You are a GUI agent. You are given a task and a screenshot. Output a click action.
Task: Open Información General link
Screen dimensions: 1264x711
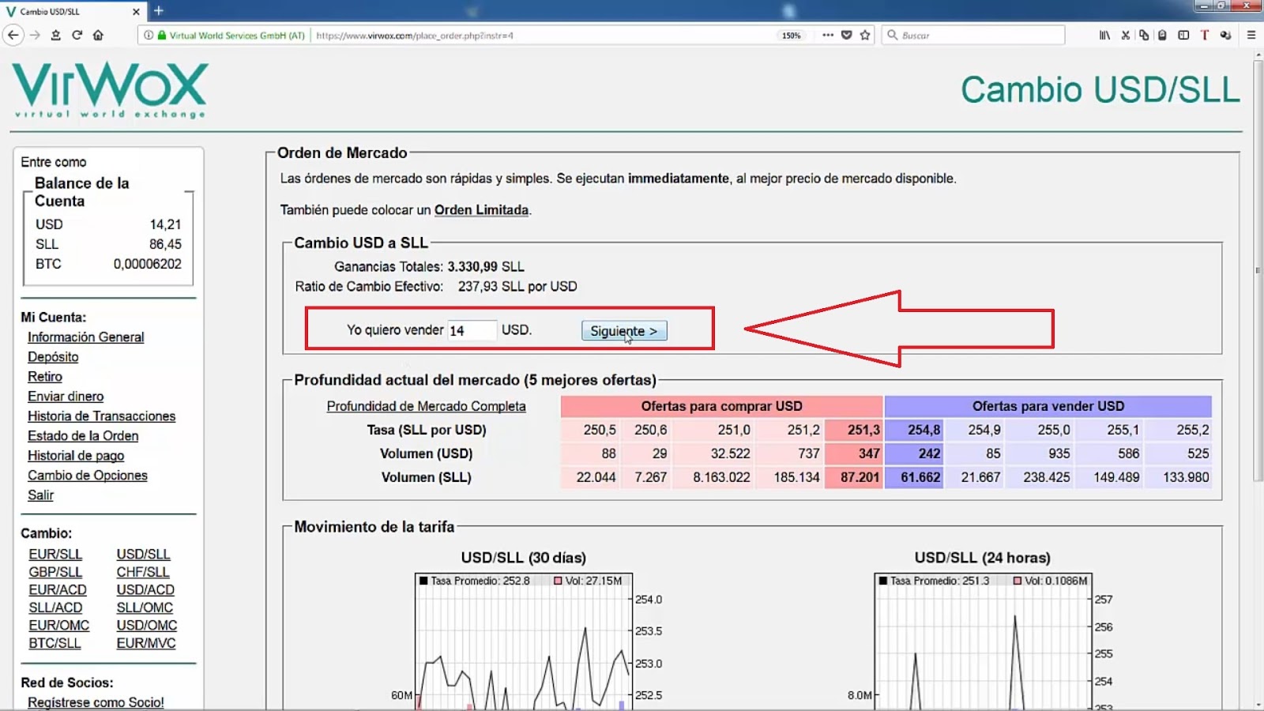pos(86,337)
